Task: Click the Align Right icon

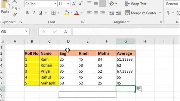Action: pos(102,13)
